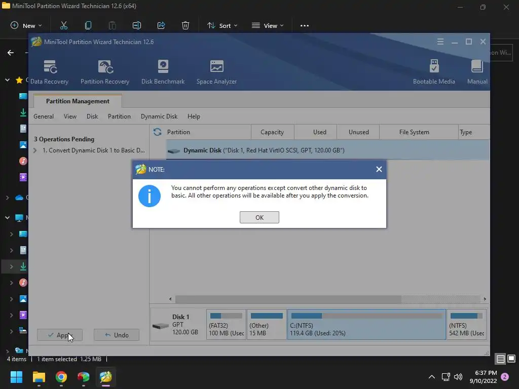519x389 pixels.
Task: Click Share icon in File Explorer toolbar
Action: [x=161, y=25]
